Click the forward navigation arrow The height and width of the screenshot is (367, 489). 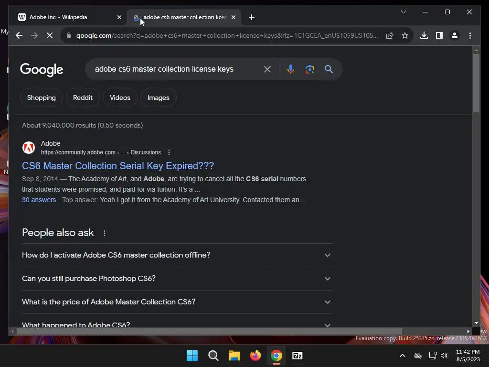34,35
